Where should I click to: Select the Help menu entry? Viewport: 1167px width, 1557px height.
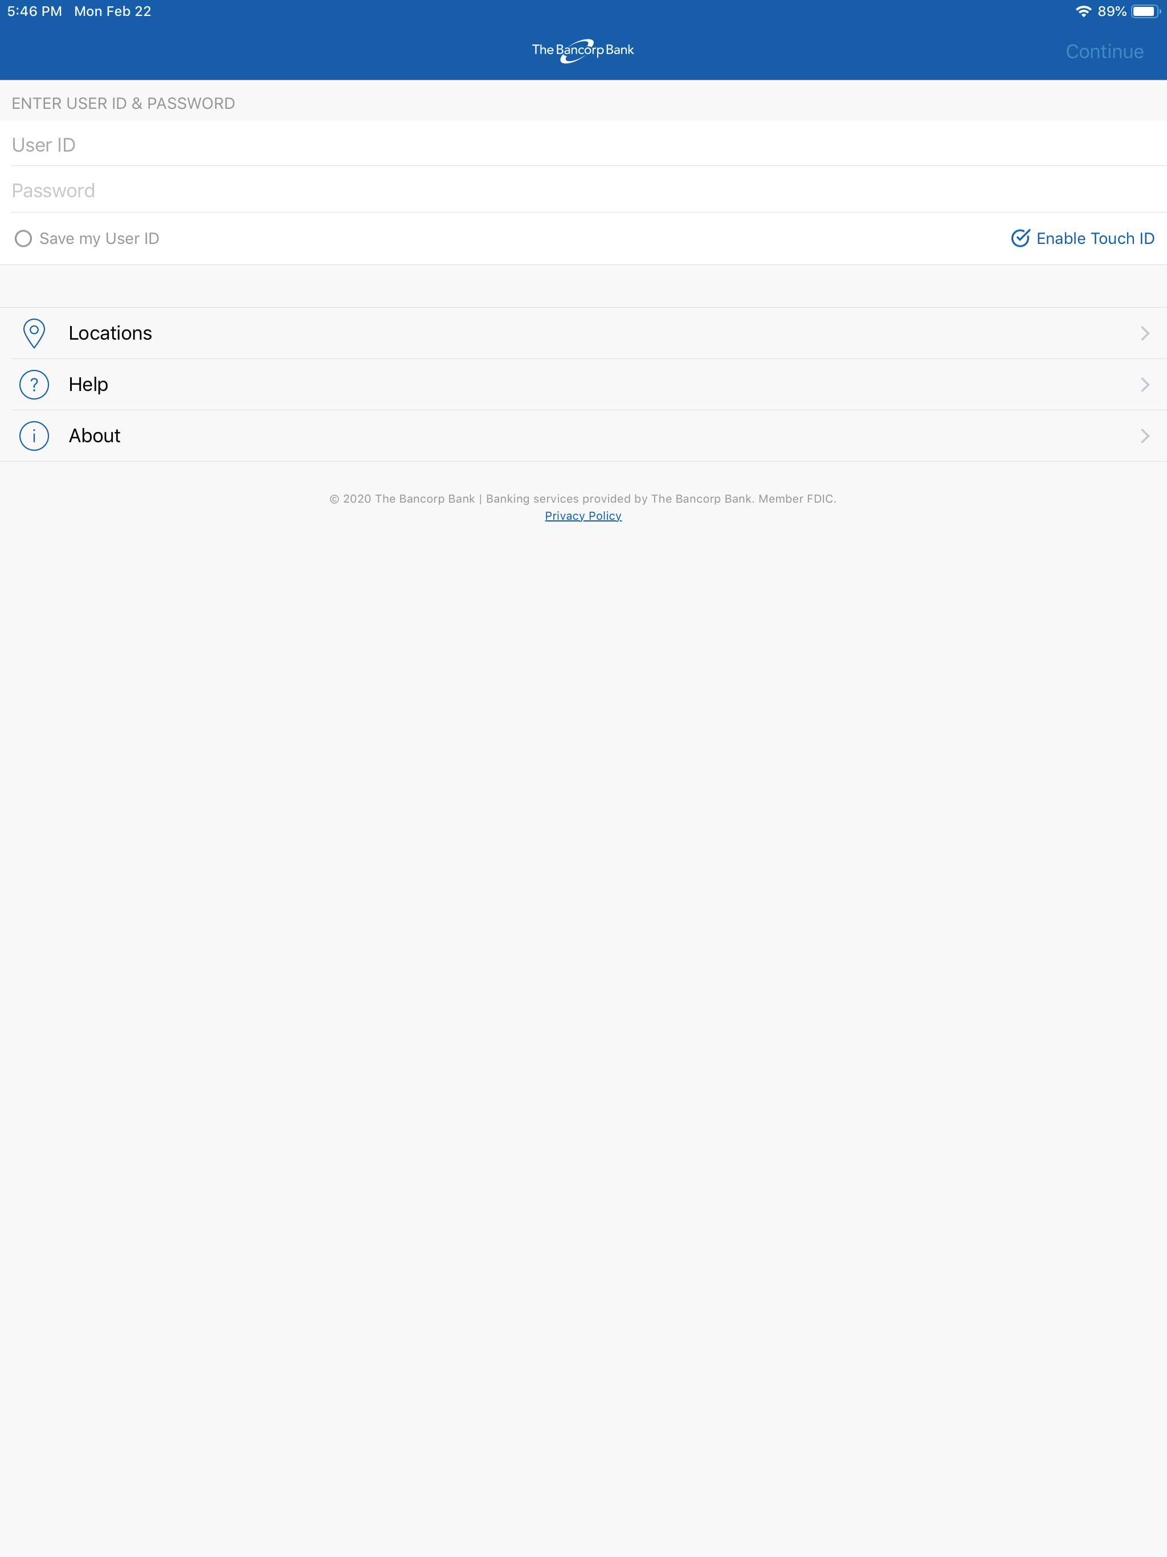click(87, 384)
